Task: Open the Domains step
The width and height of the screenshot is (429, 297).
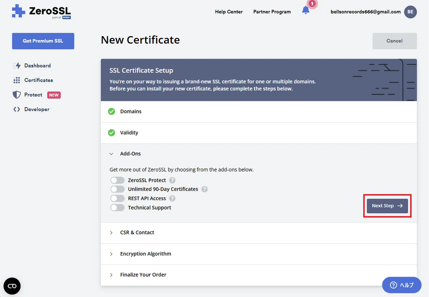Action: [259, 112]
